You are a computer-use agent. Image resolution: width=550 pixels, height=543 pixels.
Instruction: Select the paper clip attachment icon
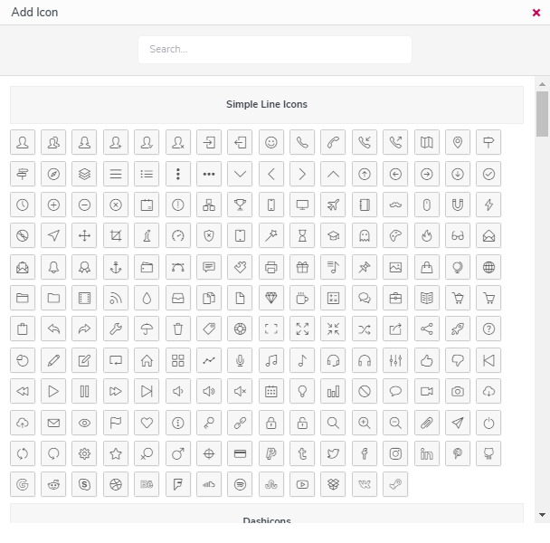[427, 423]
